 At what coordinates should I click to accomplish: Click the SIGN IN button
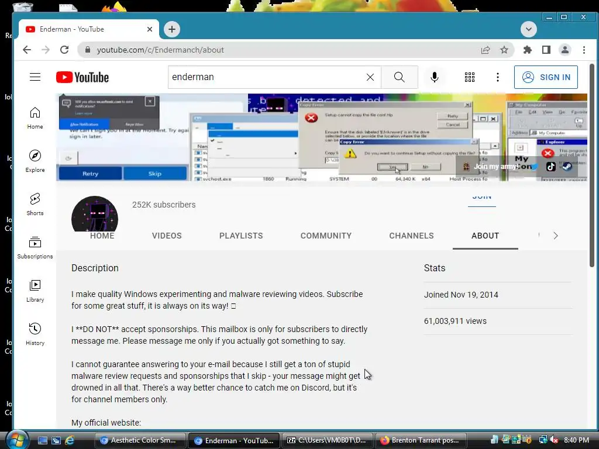pyautogui.click(x=546, y=77)
